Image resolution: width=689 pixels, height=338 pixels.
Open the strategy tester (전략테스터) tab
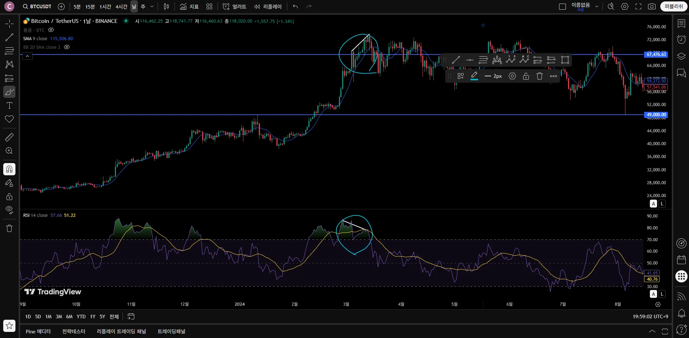click(x=74, y=332)
